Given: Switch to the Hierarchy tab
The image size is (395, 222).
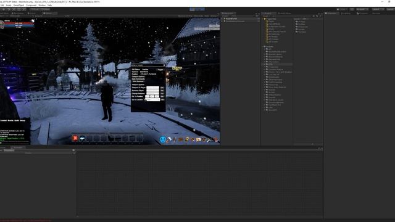Looking at the screenshot, I should (228, 14).
